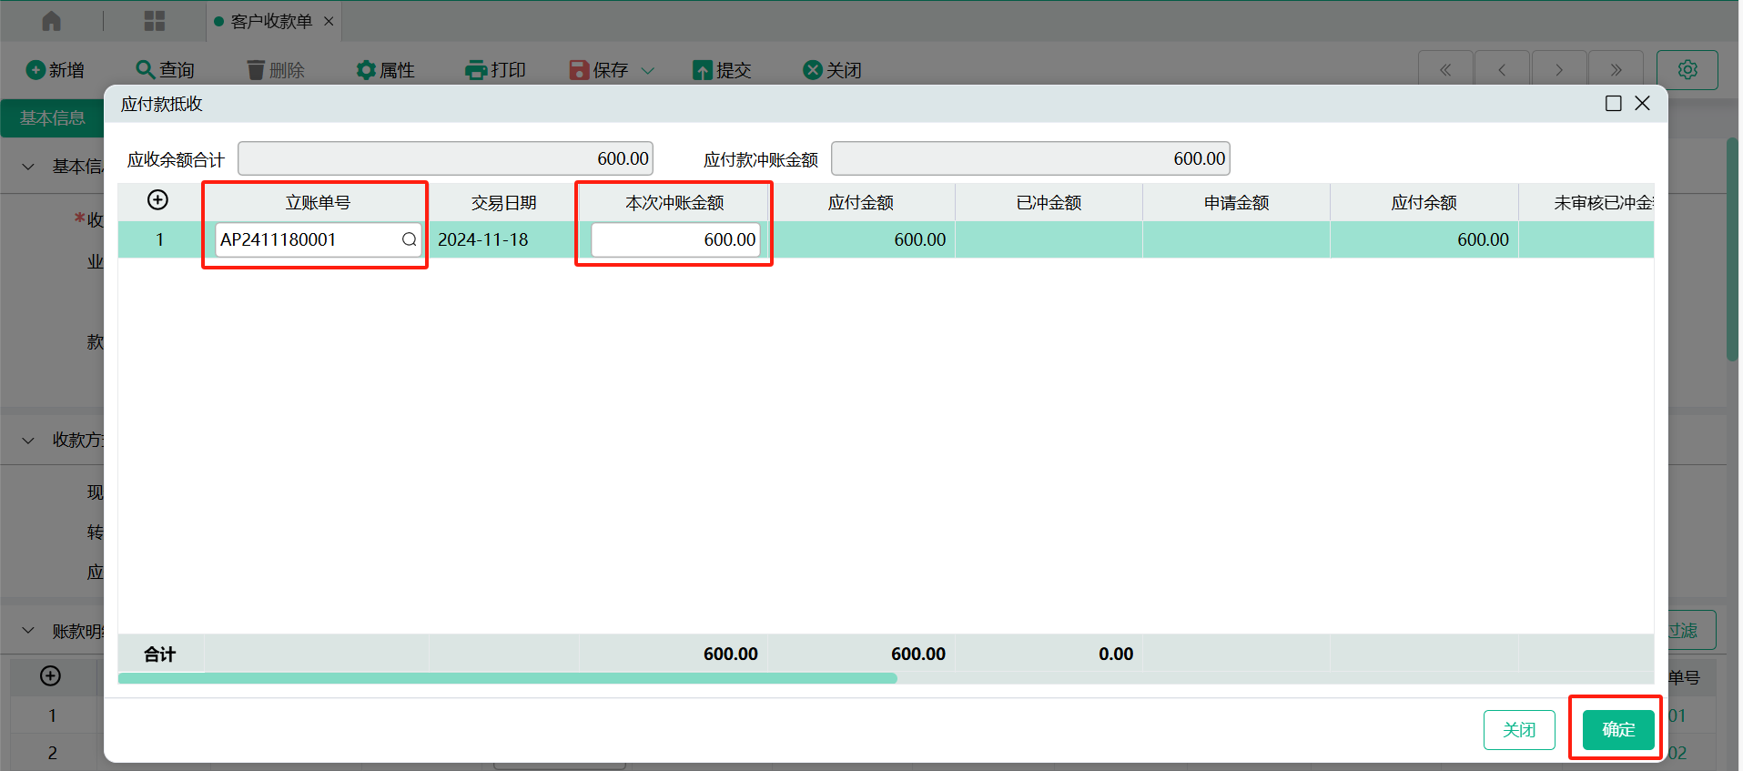Select row number 1 in dialog
Viewport: 1743px width, 771px height.
160,239
